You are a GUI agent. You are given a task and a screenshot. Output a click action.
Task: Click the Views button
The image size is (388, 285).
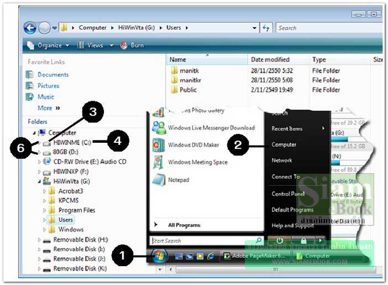[90, 45]
